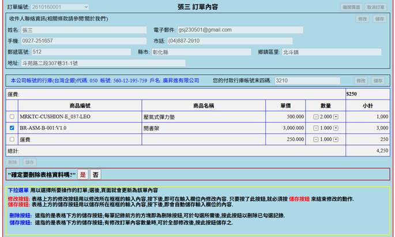
Task: Click the BR-ASM-B-001:V1.0 product code cell
Action: pyautogui.click(x=80, y=128)
